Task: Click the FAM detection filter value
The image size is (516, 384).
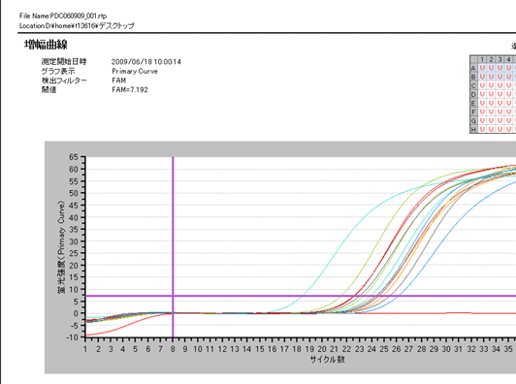Action: 118,80
